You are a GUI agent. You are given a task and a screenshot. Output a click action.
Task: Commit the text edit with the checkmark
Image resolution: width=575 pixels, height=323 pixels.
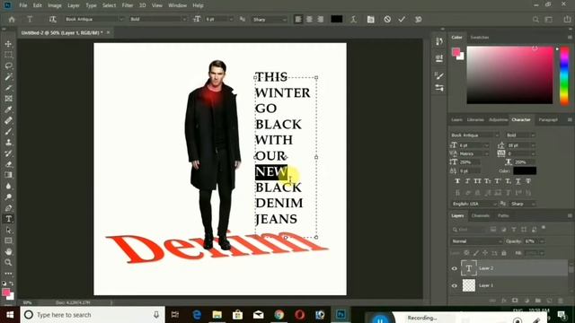click(x=402, y=20)
